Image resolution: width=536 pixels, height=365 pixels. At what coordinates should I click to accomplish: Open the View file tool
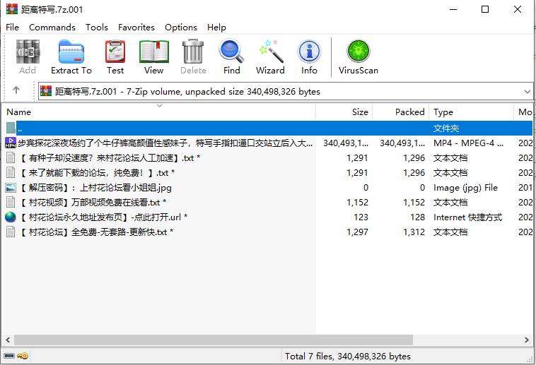153,56
